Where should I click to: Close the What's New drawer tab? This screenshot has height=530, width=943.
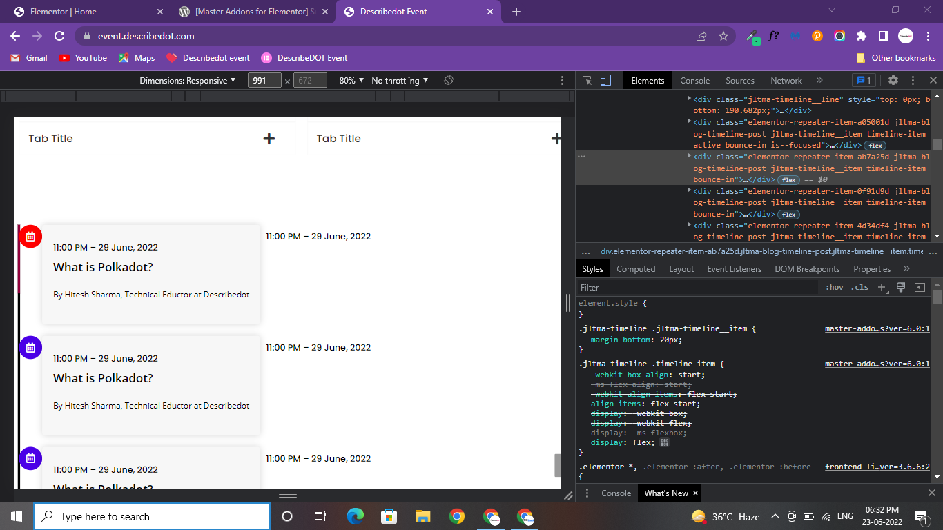point(695,493)
